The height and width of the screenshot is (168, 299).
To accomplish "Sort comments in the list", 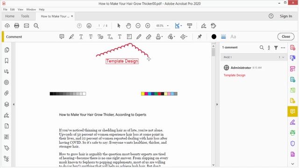I will click(269, 48).
